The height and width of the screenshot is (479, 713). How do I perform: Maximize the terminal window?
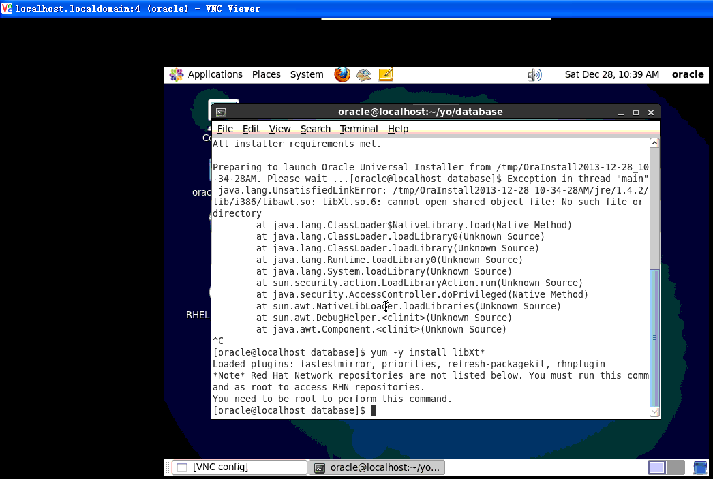click(636, 112)
